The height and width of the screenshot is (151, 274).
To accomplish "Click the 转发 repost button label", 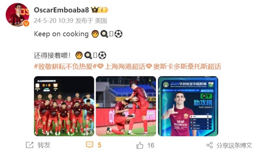I will 44,145.
